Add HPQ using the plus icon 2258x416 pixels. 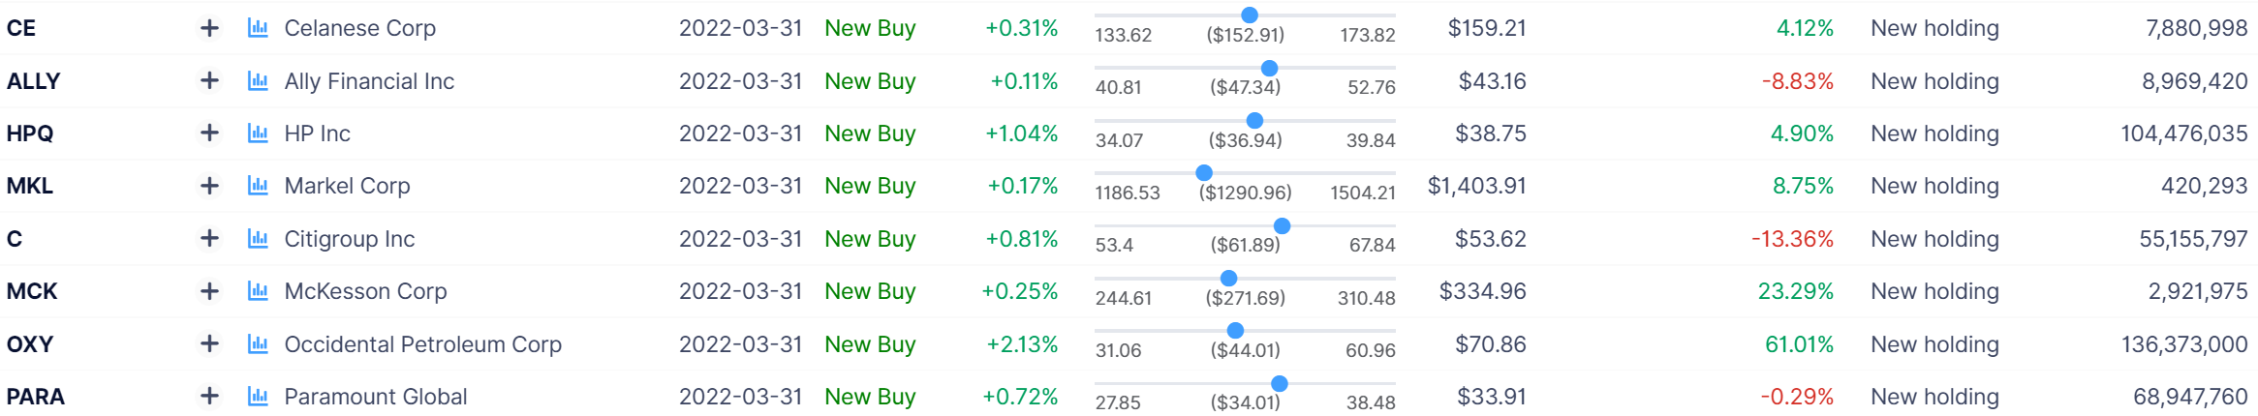tap(209, 134)
